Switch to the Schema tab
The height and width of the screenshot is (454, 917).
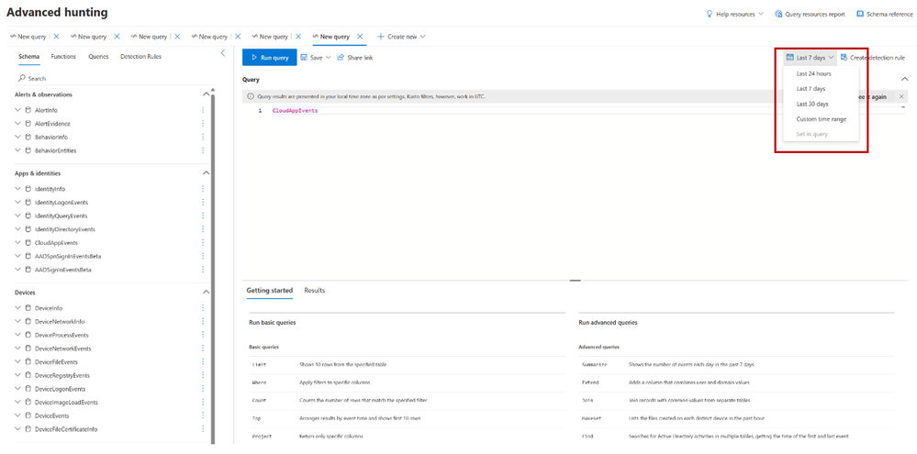[28, 57]
